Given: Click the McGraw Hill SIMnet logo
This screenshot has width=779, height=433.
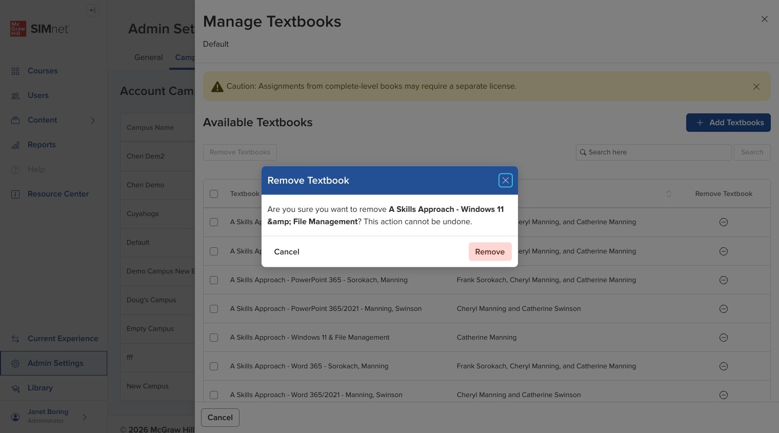Looking at the screenshot, I should coord(39,29).
